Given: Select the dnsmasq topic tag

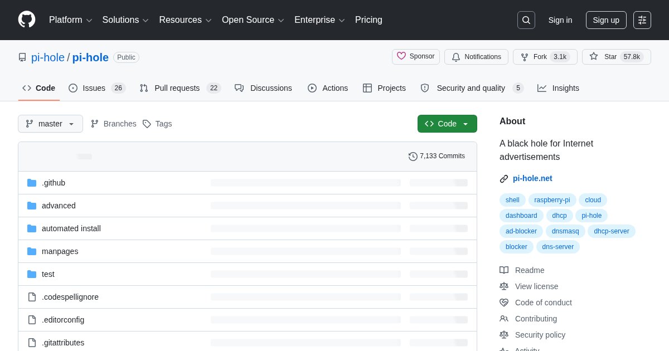Looking at the screenshot, I should [565, 231].
